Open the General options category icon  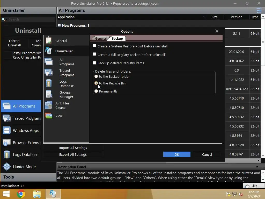coord(49,40)
